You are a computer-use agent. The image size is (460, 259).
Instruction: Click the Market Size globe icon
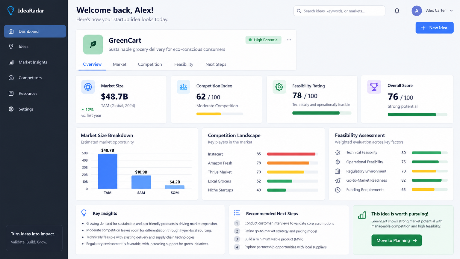[88, 87]
